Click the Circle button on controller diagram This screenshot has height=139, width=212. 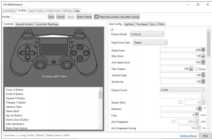pyautogui.click(x=86, y=53)
